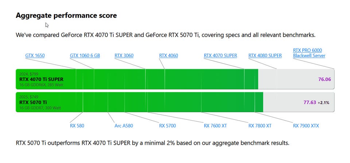
Task: Open the RX 5700 link
Action: tap(167, 126)
